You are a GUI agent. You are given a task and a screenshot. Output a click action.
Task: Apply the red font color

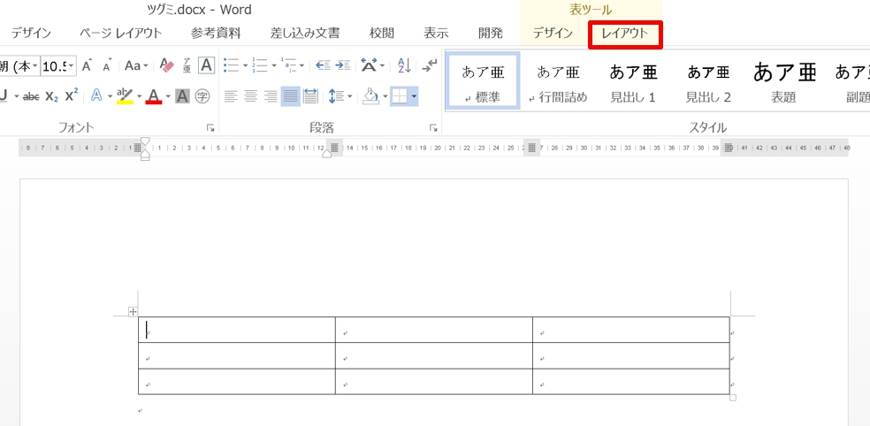tap(154, 96)
